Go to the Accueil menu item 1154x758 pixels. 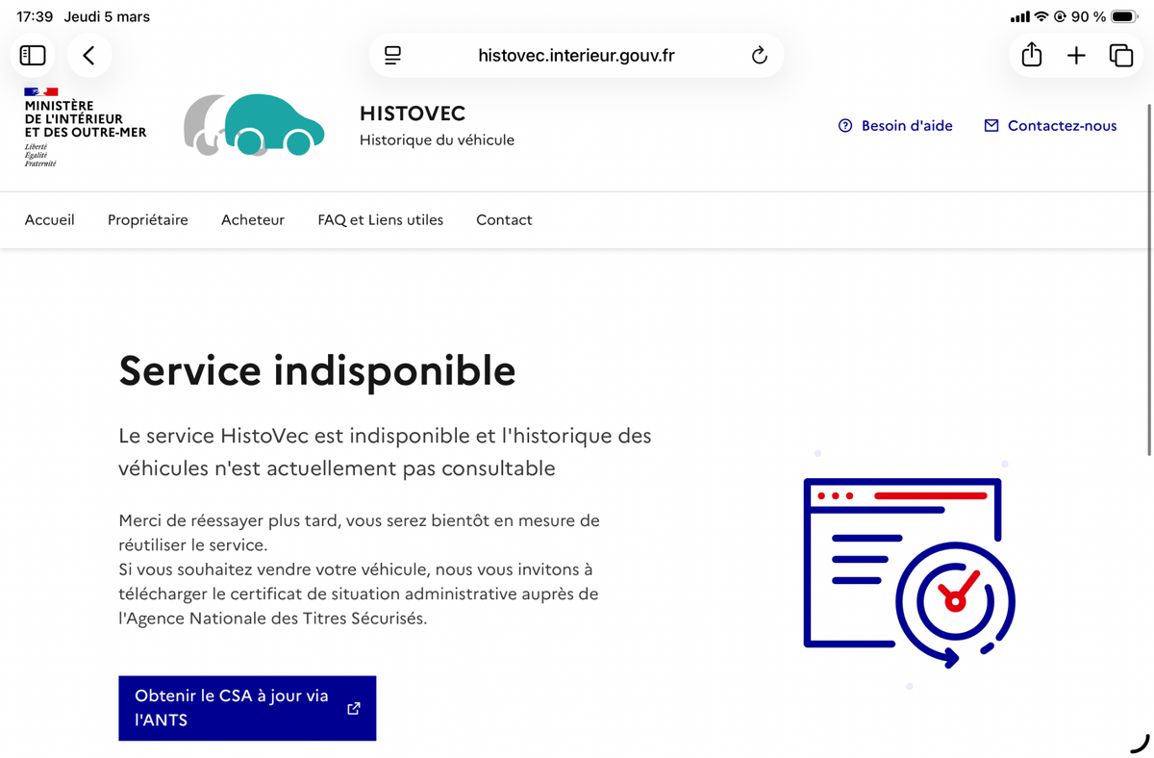point(50,220)
